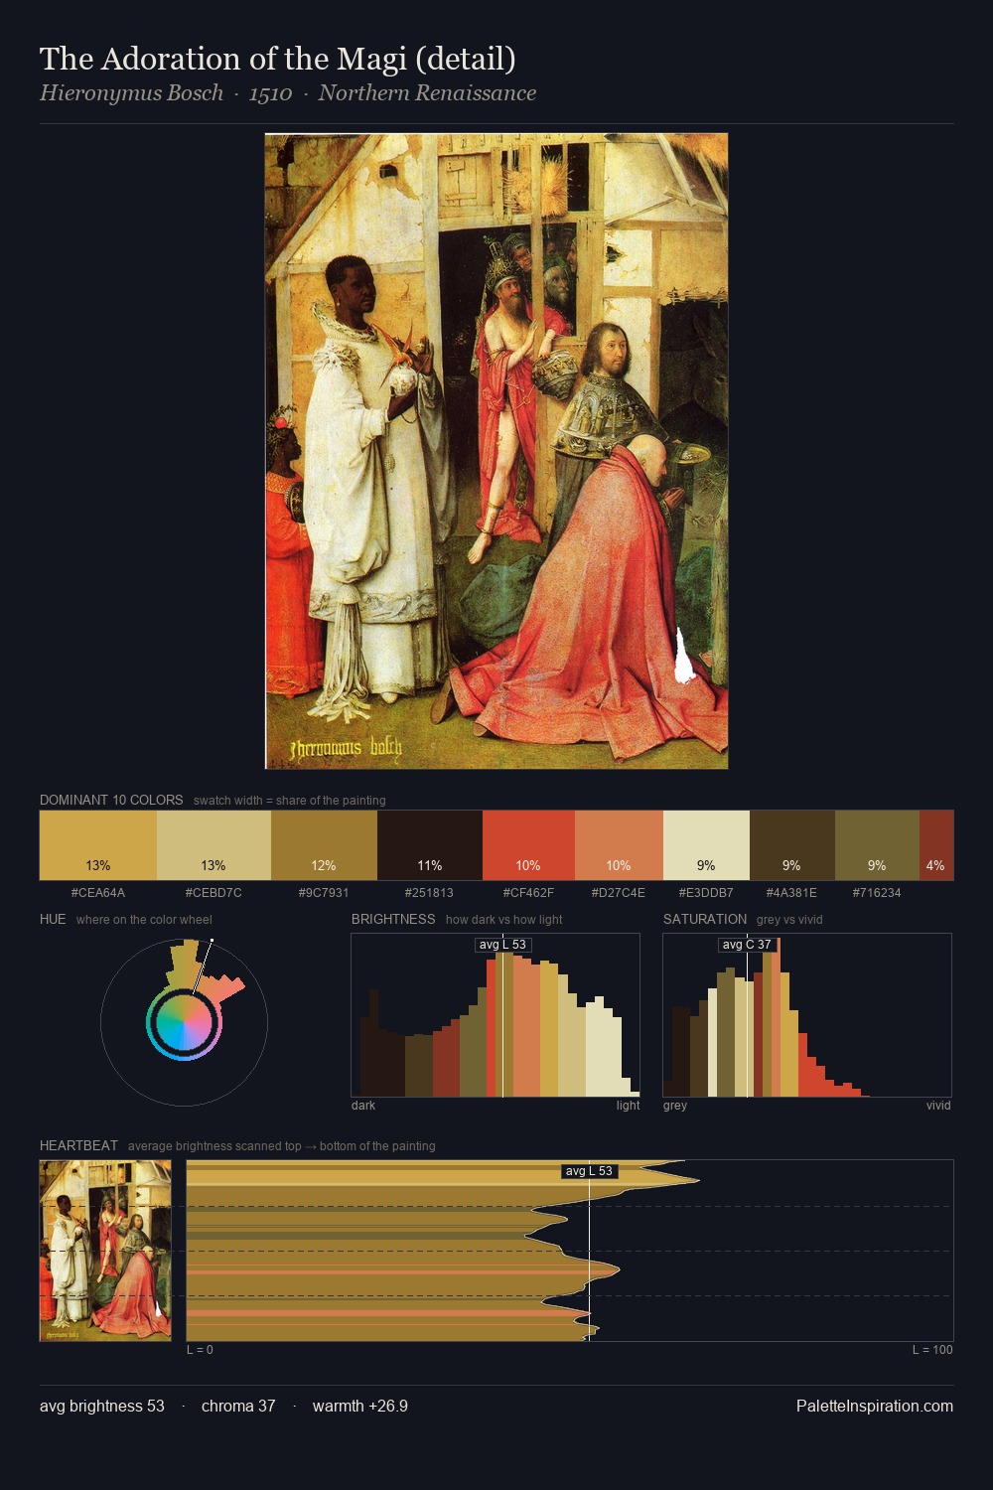Click the 'warmth +26.9' footer stat
Image resolution: width=993 pixels, height=1490 pixels.
360,1406
